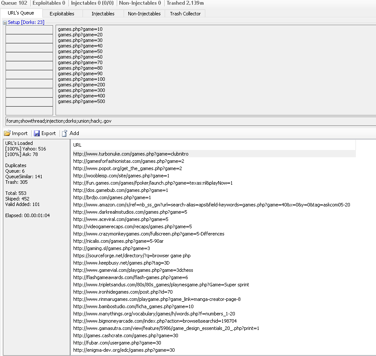
Task: Select the gamevial.com 3dchess URL row
Action: click(x=214, y=270)
